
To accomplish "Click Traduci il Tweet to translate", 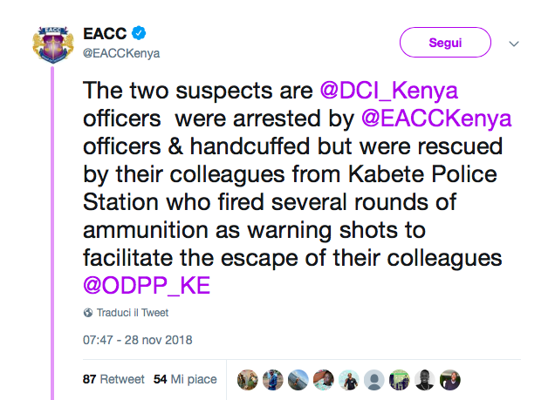I will click(132, 313).
